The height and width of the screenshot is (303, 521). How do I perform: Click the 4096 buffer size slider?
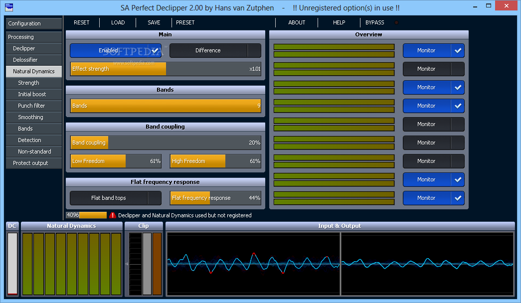tap(86, 215)
